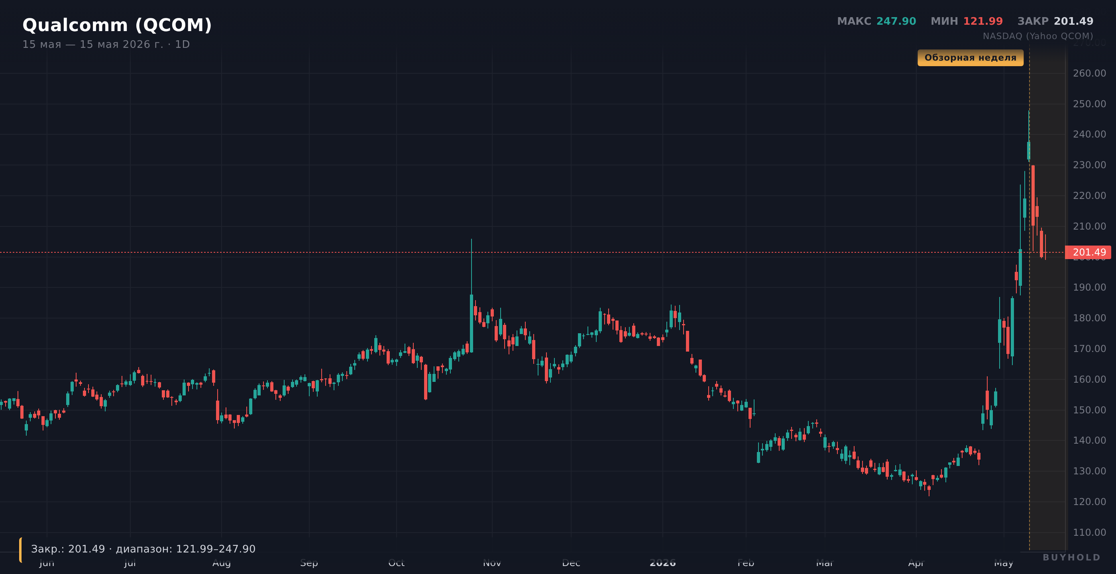Click the 150.00 price axis label
Screen dimensions: 1116x574
(x=1089, y=410)
